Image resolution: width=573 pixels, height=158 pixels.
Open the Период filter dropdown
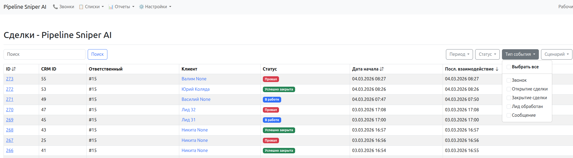(x=459, y=54)
